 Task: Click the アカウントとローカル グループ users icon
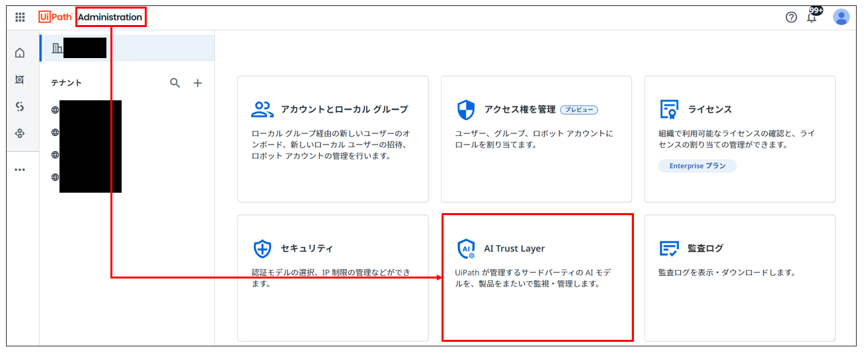(262, 110)
